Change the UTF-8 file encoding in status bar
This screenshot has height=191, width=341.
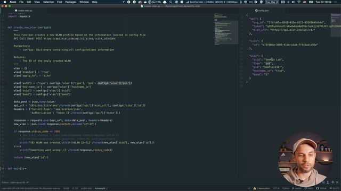point(276,188)
